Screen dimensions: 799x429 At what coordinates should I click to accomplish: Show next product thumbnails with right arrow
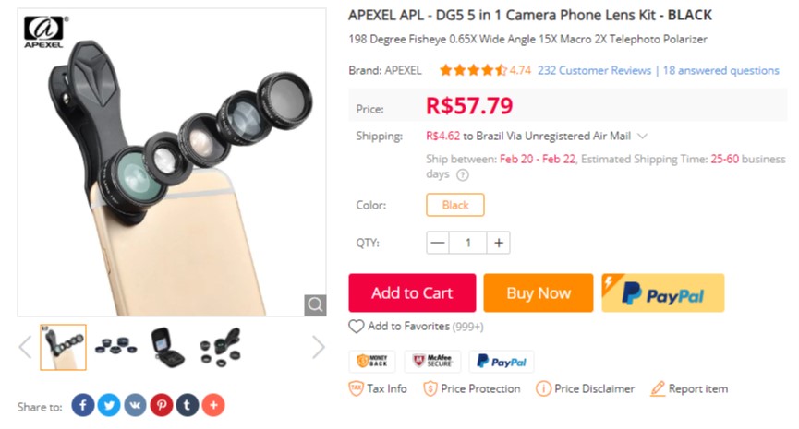(319, 347)
